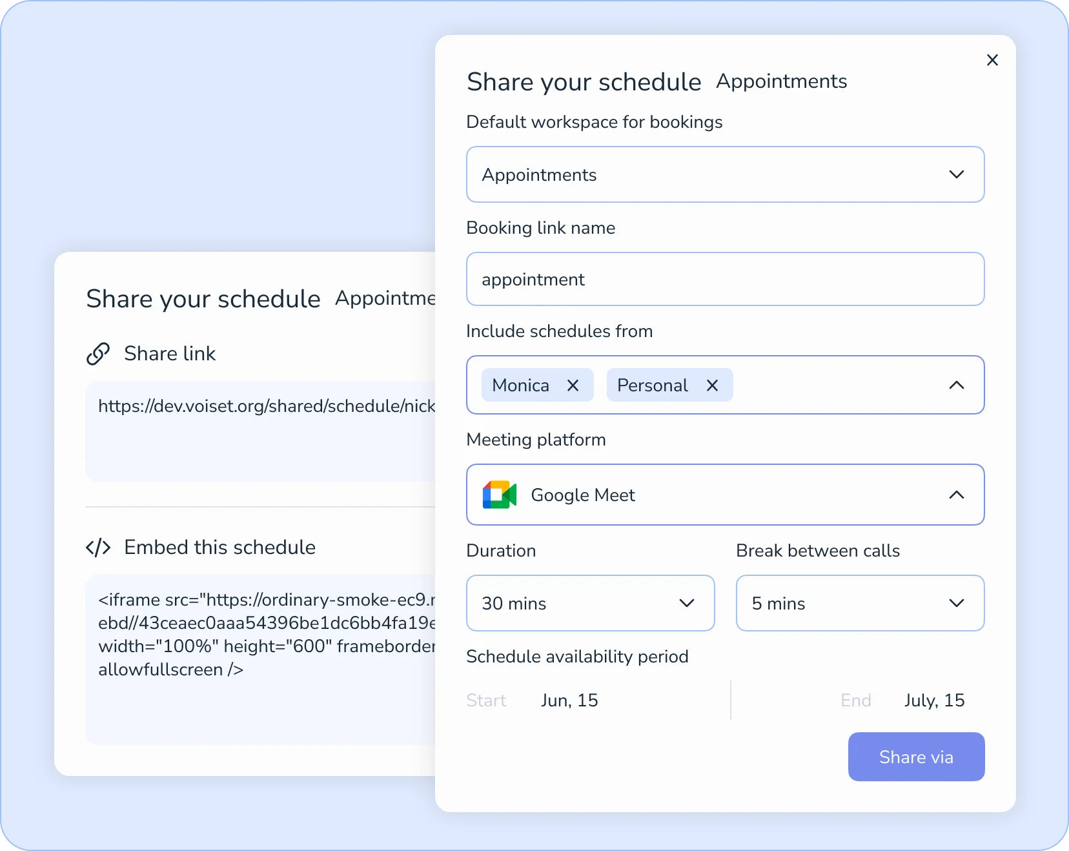Click the Share via button

point(916,756)
